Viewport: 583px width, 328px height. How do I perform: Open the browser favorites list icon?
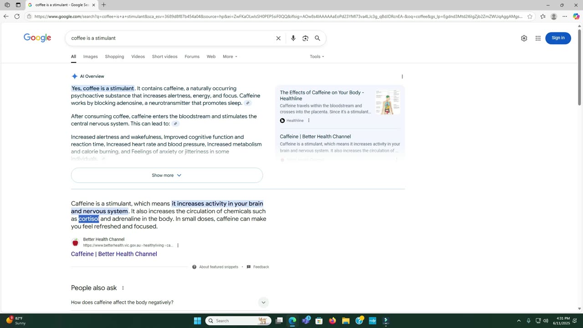(543, 16)
